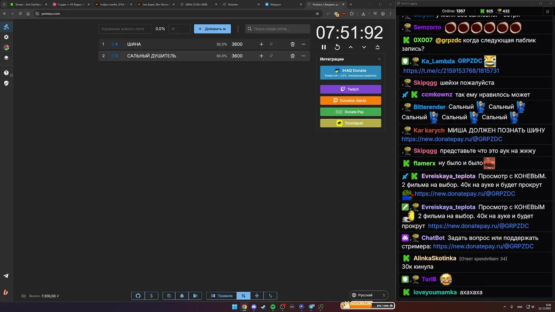Open more options for ШИНА lot
This screenshot has height=312, width=555.
304,44
